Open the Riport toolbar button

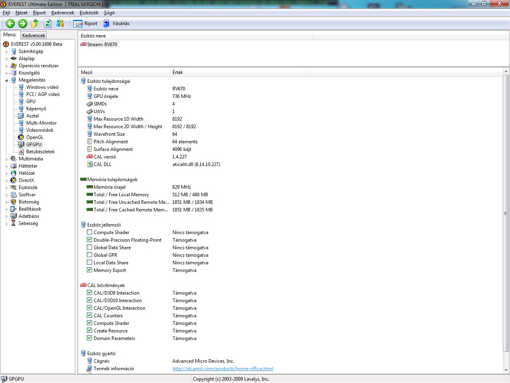[86, 23]
